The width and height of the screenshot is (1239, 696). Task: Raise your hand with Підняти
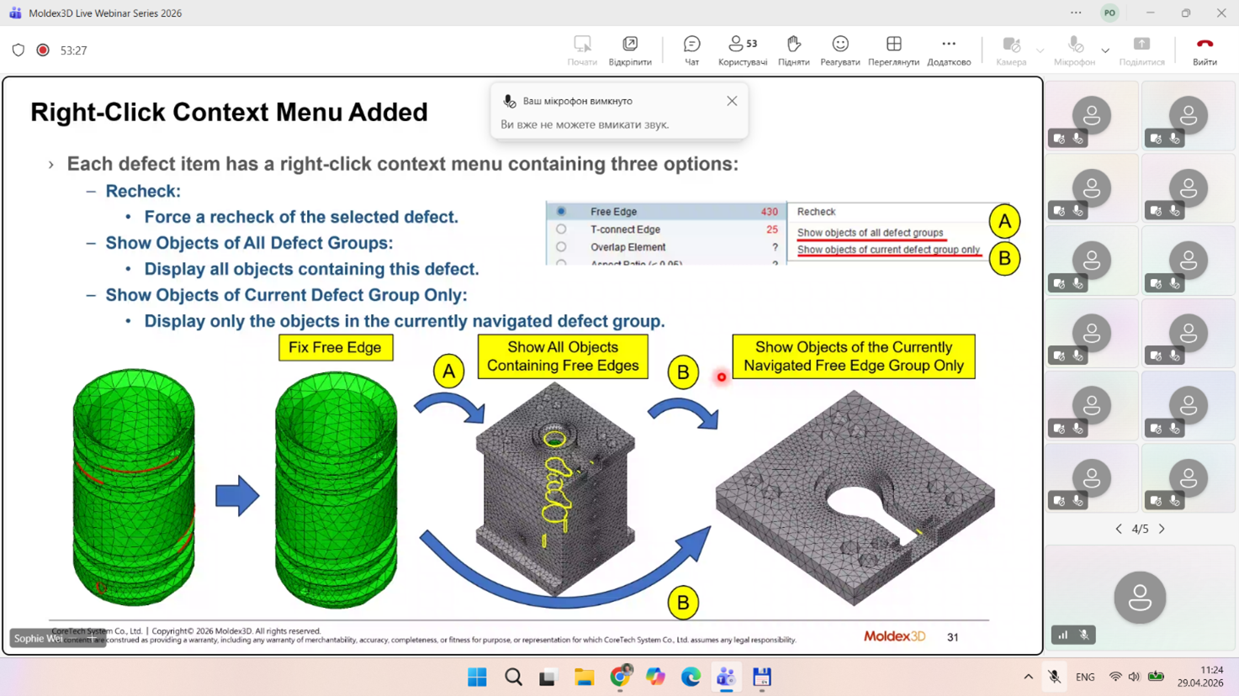coord(793,50)
